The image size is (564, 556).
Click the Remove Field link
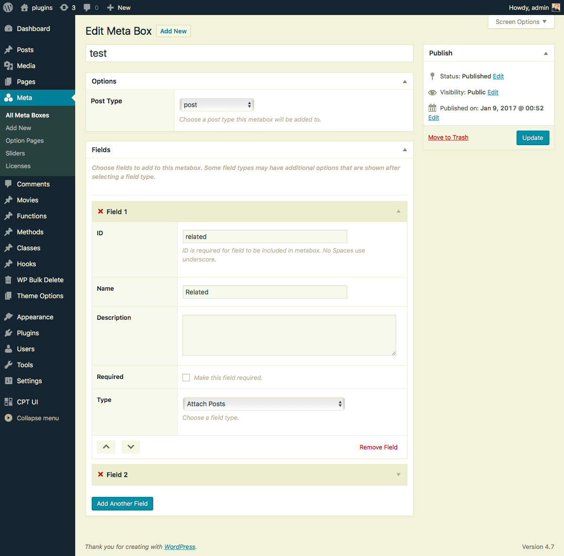[x=378, y=447]
